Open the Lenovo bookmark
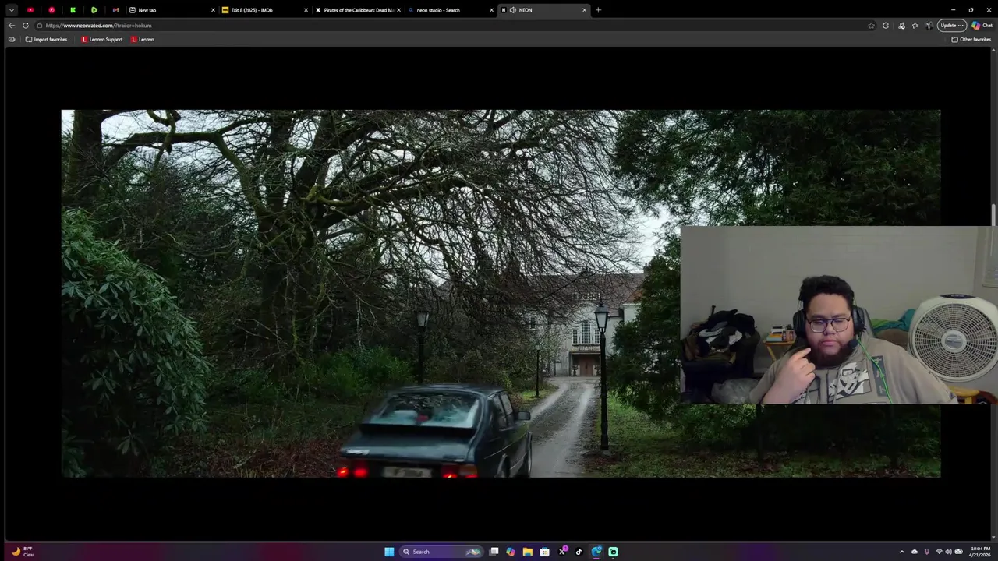This screenshot has width=998, height=561. 143,39
